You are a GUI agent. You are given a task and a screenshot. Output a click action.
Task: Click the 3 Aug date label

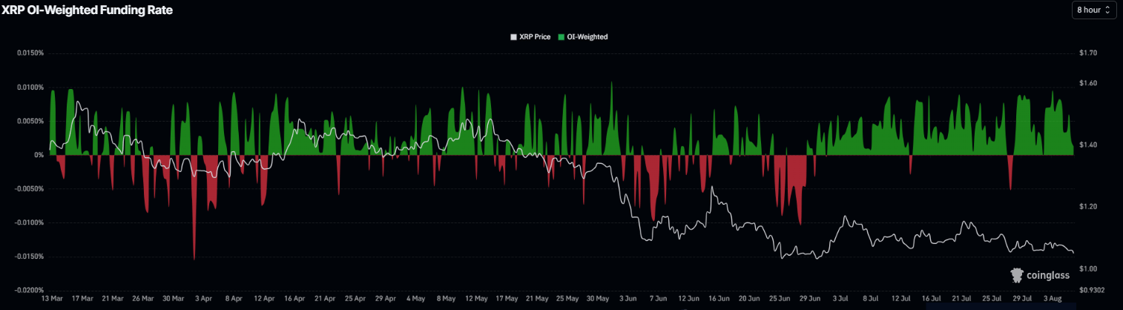click(x=1053, y=299)
